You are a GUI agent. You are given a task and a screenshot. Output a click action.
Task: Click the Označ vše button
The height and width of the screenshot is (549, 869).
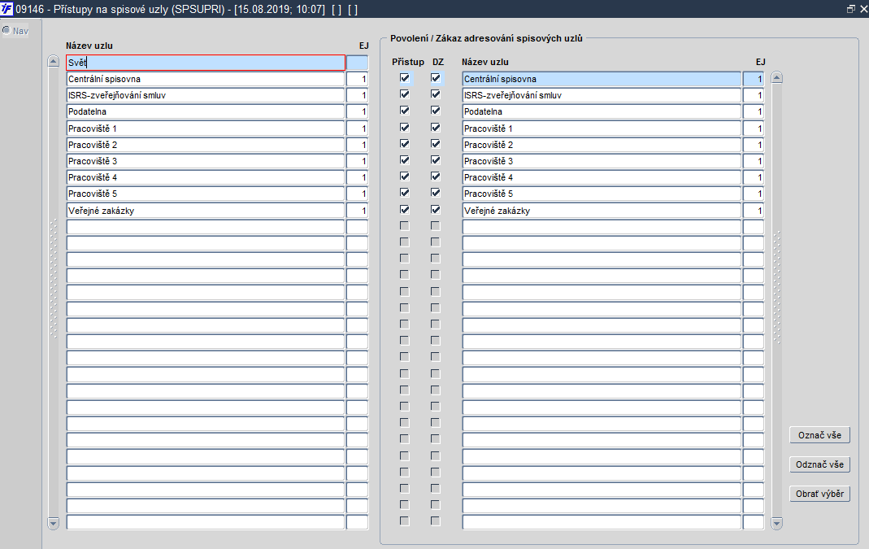pos(819,435)
